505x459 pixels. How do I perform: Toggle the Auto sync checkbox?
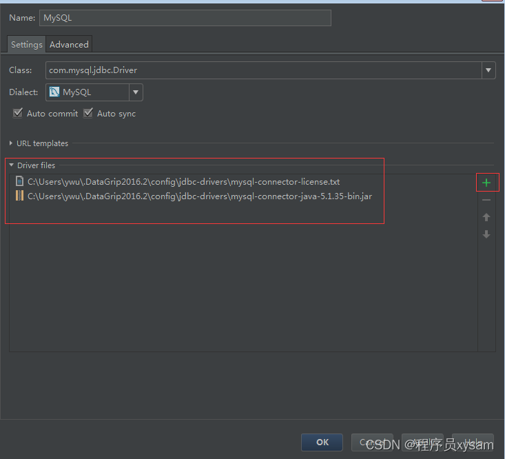88,113
